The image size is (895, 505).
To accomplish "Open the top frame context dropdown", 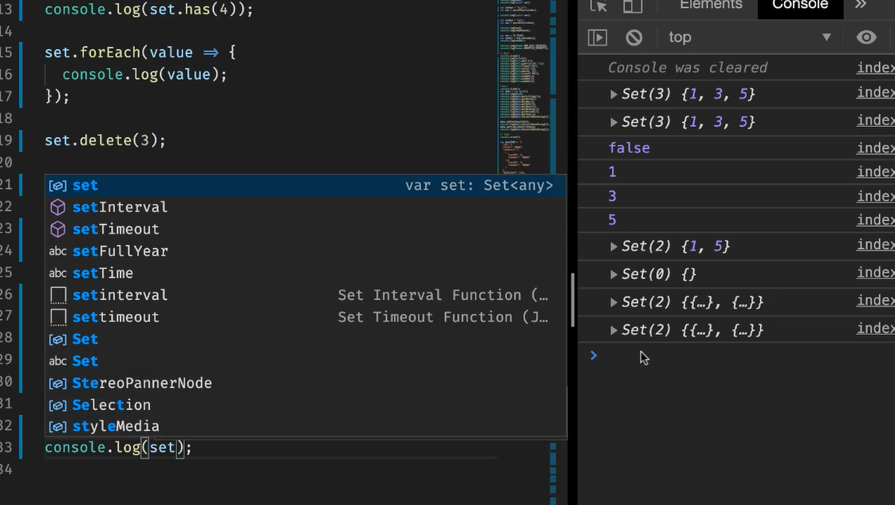I will tap(750, 37).
